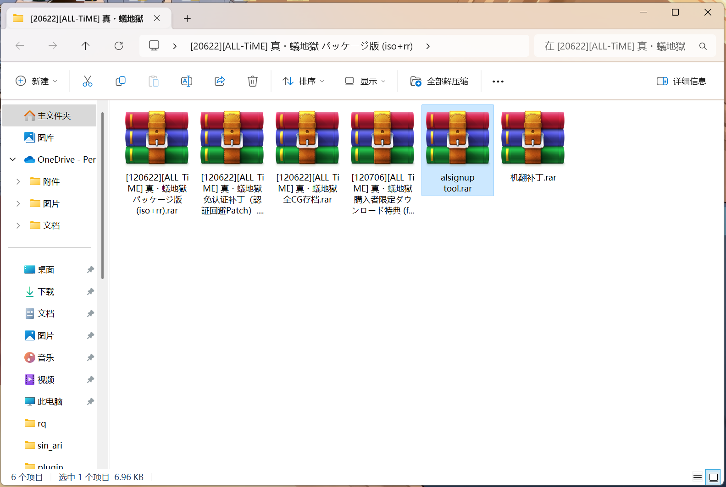The height and width of the screenshot is (487, 726).
Task: Unpin 音乐 using its pin icon
Action: 90,358
